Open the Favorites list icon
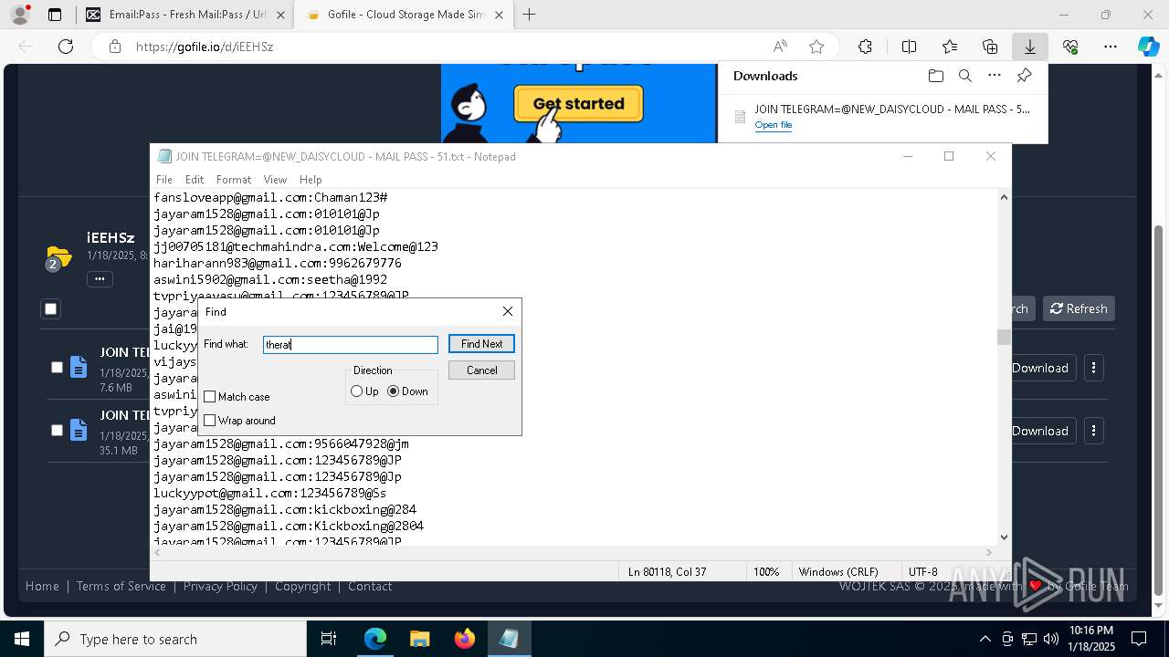Screen dimensions: 1169x657 click(x=950, y=47)
